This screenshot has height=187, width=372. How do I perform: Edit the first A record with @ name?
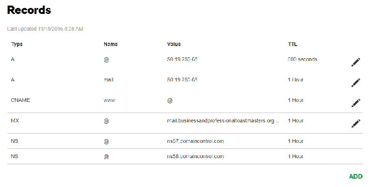coord(356,62)
